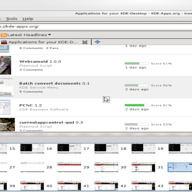The width and height of the screenshot is (192, 192).
Task: Open Batch convert's 5 Comments link
Action: point(31,92)
